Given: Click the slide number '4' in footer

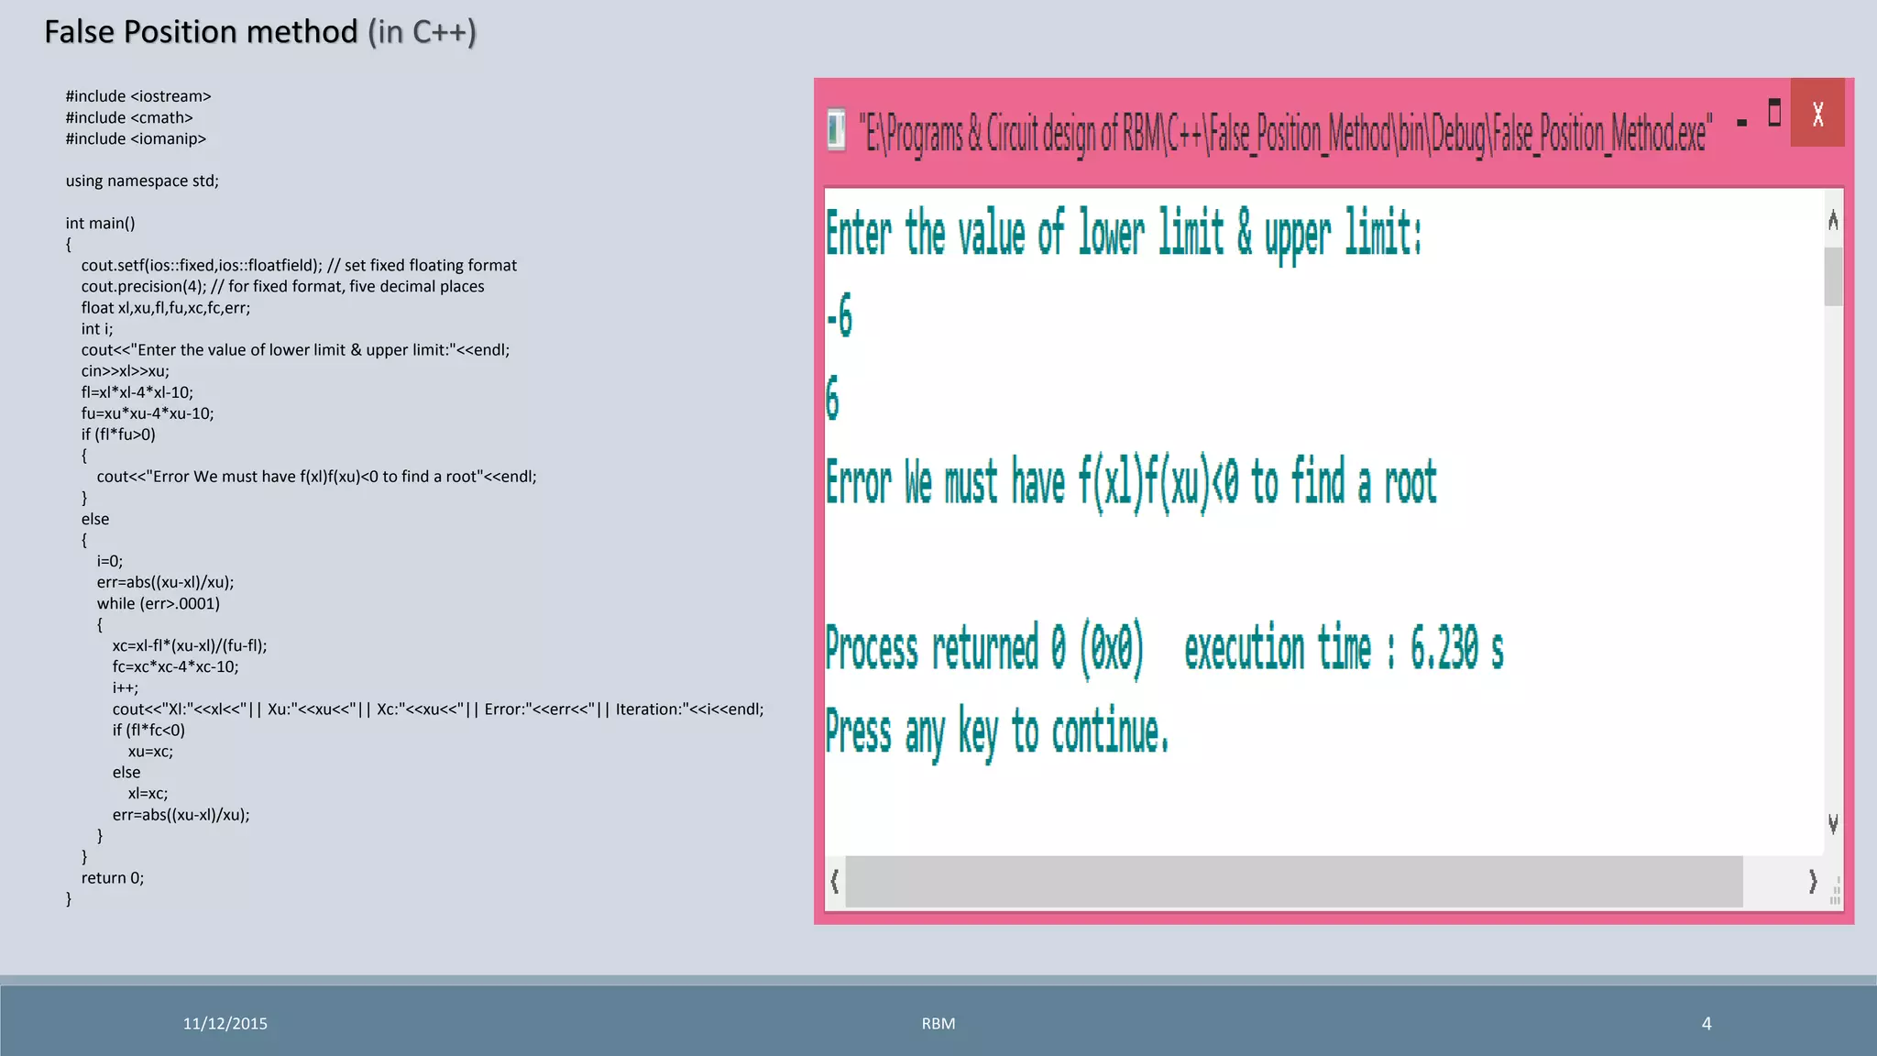Looking at the screenshot, I should pyautogui.click(x=1707, y=1023).
